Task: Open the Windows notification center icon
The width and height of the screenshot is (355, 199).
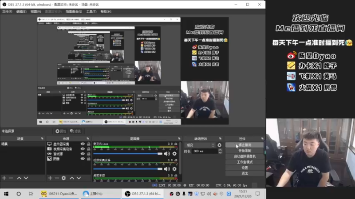Action: [x=258, y=194]
